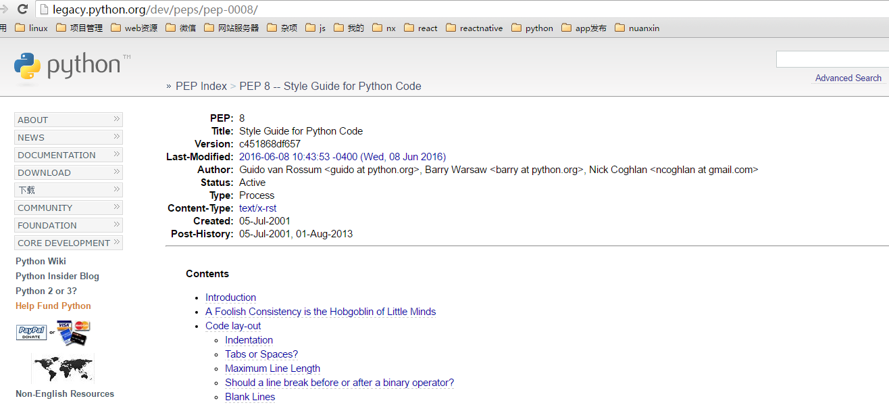Click the browser reload icon

22,9
